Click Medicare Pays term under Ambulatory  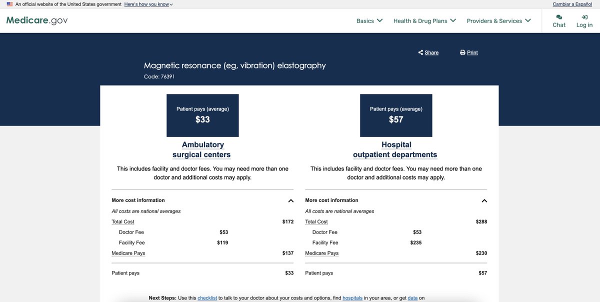[128, 253]
